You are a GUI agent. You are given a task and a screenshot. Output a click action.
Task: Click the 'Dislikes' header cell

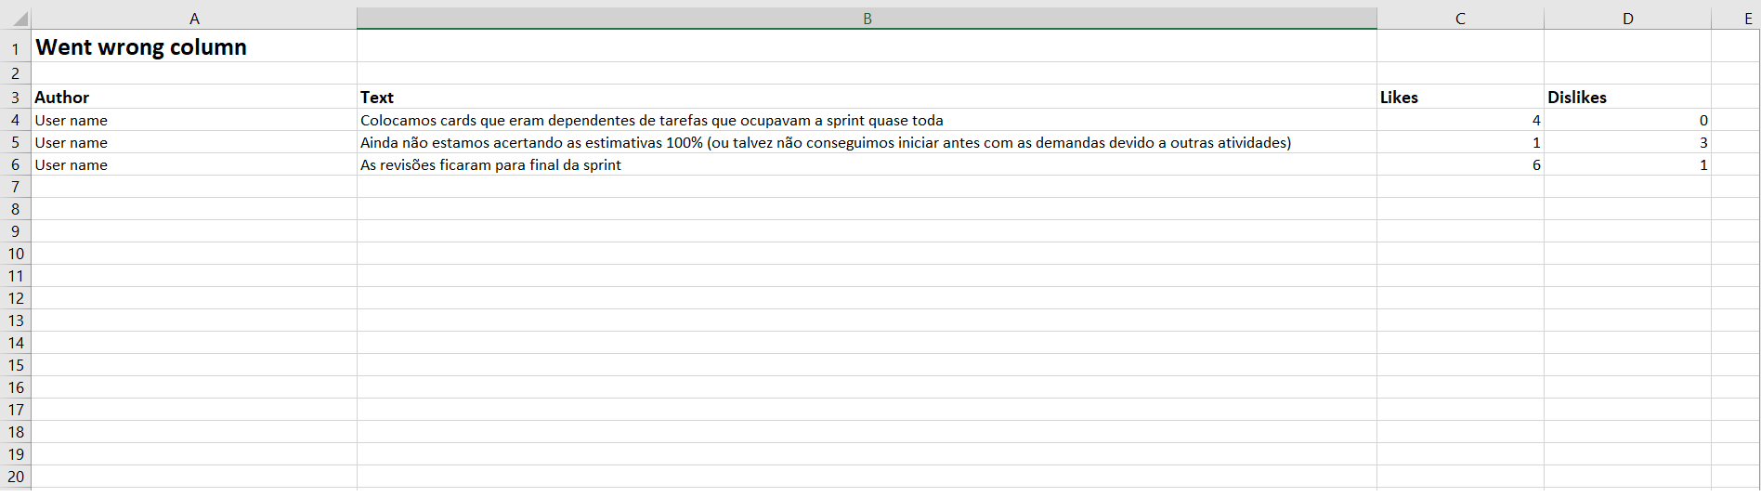(1576, 98)
